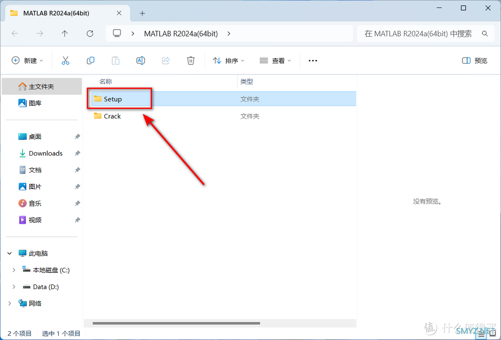Go forward with the right arrow
The width and height of the screenshot is (501, 340).
39,33
